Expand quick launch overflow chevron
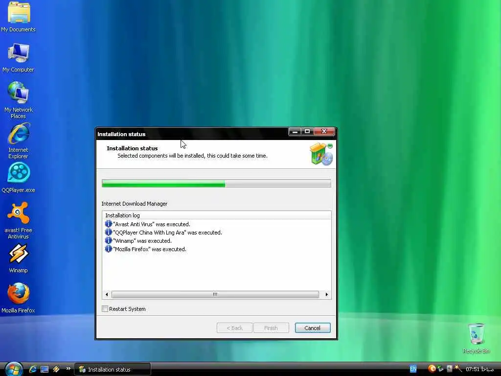This screenshot has width=501, height=376. click(x=68, y=369)
